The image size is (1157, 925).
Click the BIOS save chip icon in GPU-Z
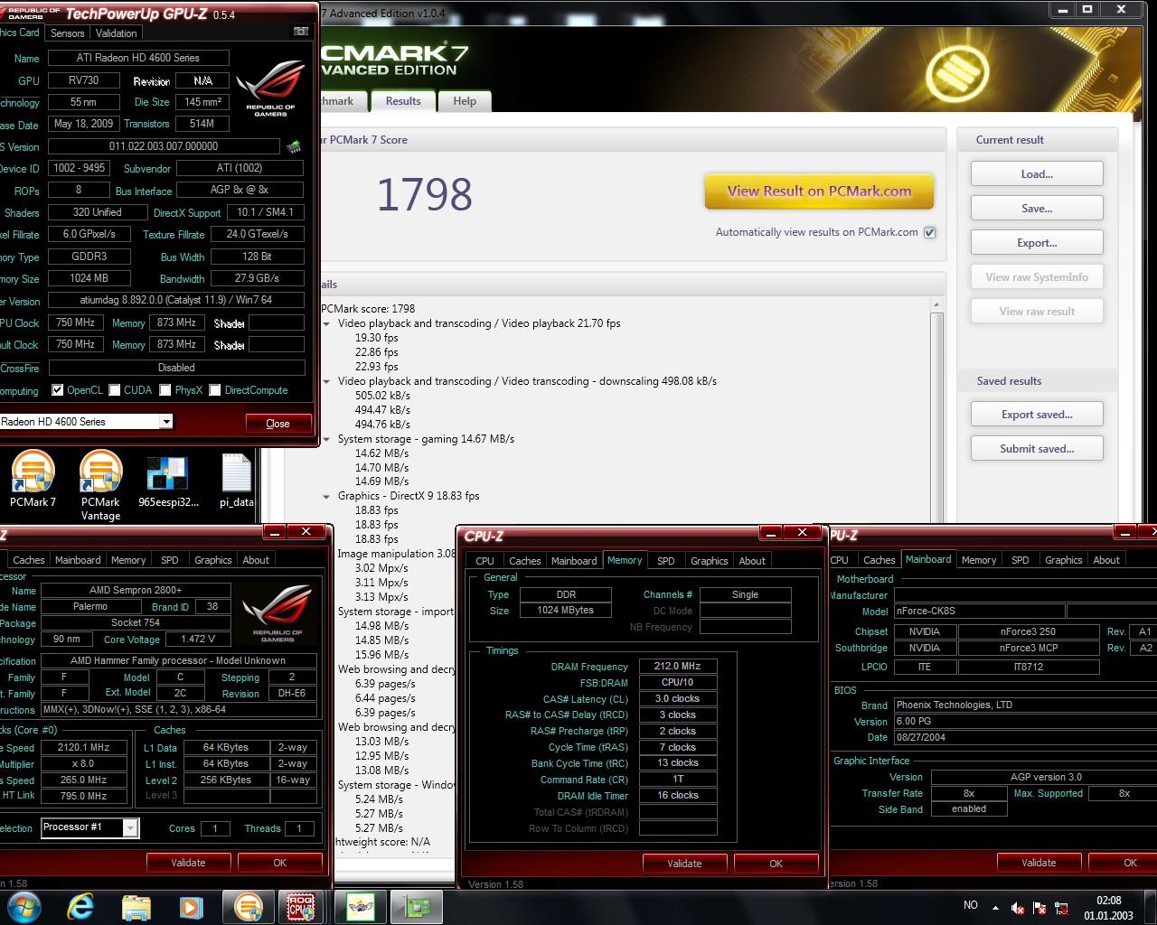point(294,145)
